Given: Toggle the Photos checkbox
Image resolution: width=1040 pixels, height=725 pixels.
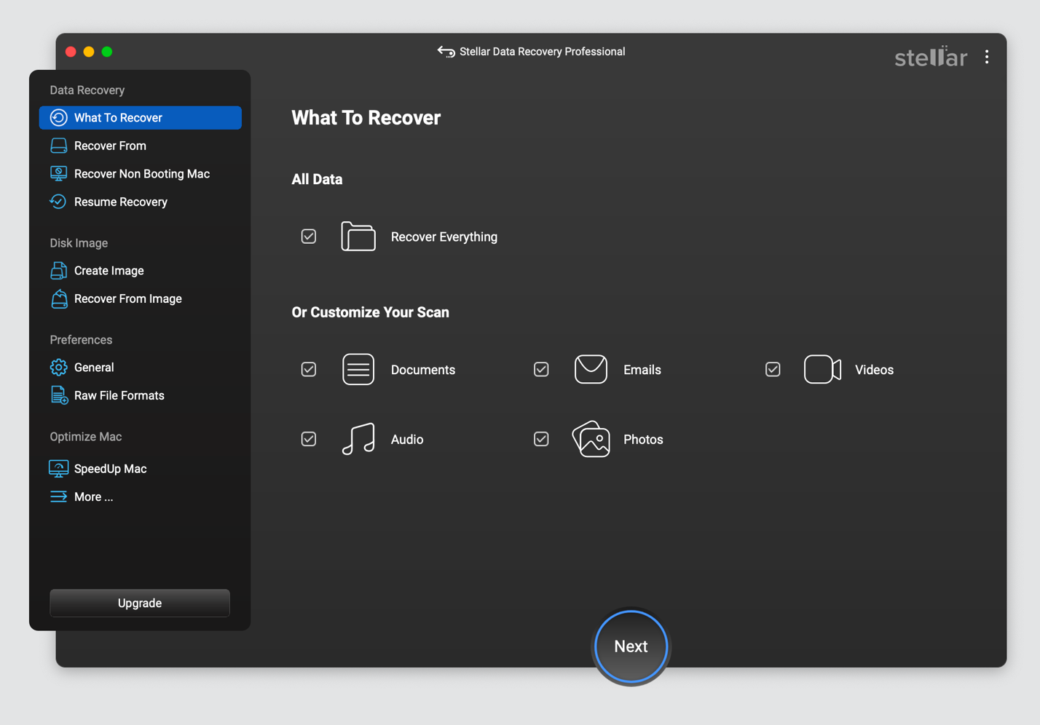Looking at the screenshot, I should tap(541, 439).
